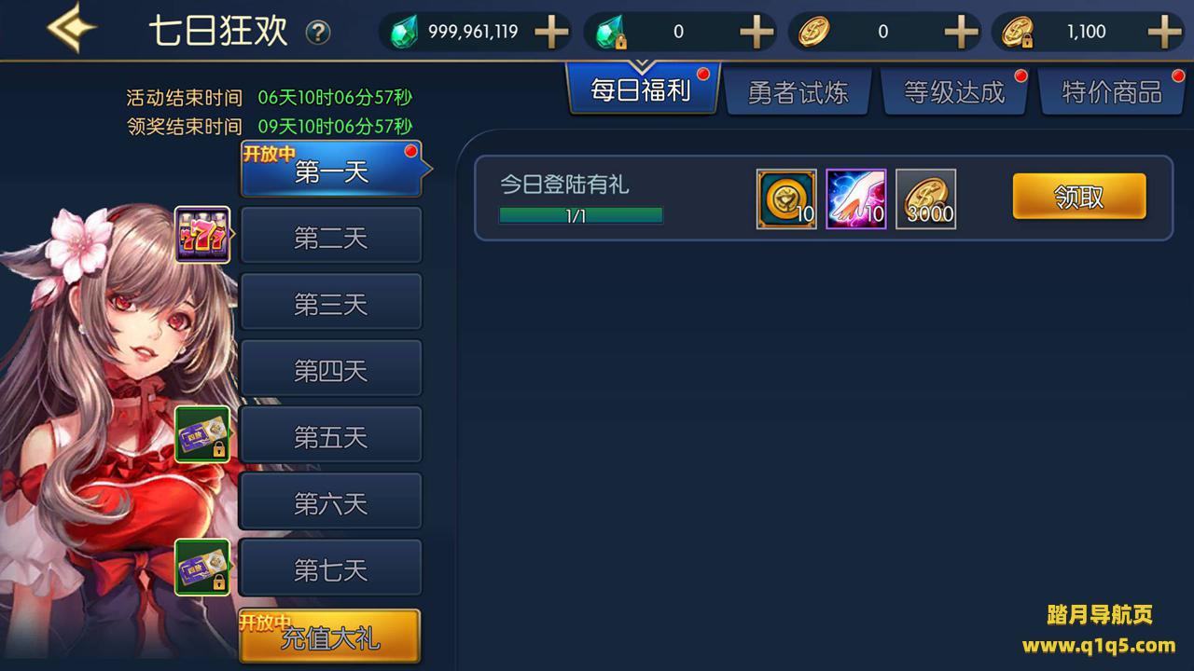The height and width of the screenshot is (671, 1194).
Task: Inspect the gold heart token reward icon
Action: [786, 199]
